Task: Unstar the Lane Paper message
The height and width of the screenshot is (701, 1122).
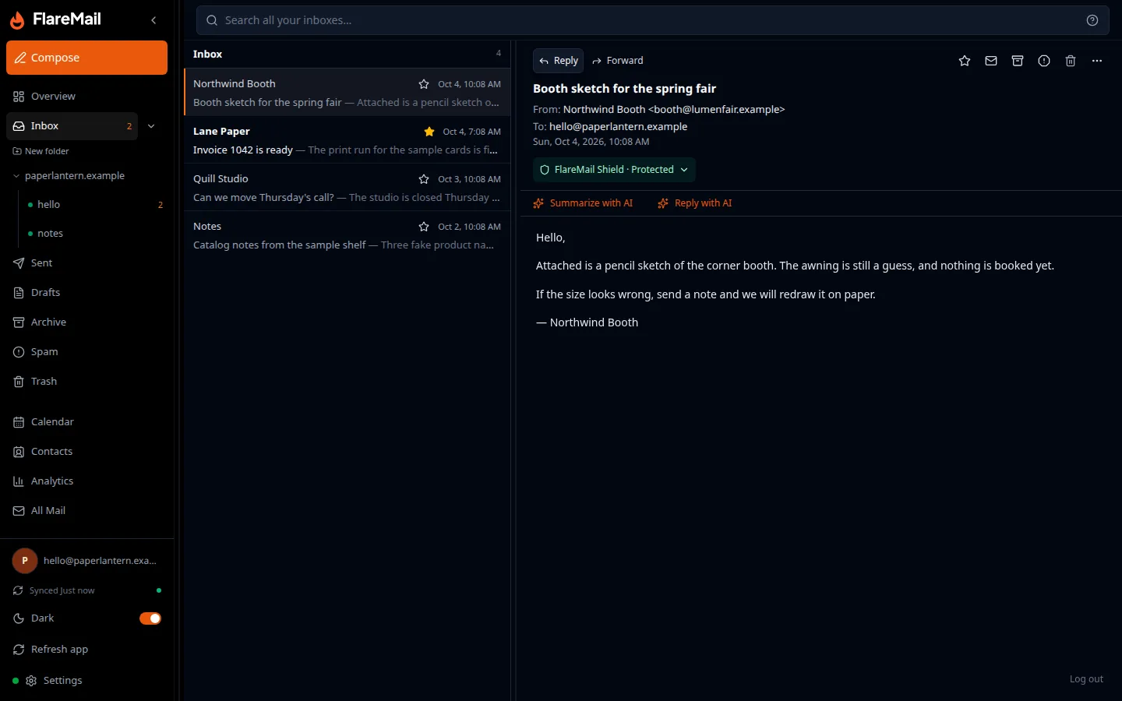Action: point(429,132)
